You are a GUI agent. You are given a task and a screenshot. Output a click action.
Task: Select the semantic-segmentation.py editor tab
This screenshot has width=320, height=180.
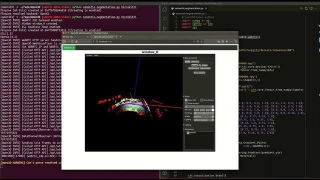tap(189, 8)
